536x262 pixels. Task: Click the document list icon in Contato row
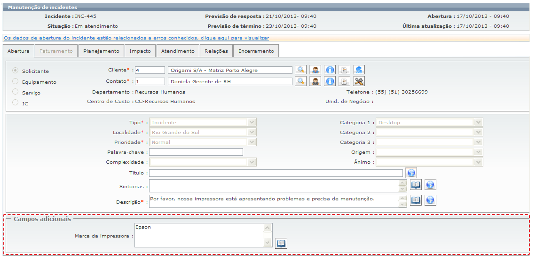point(344,81)
